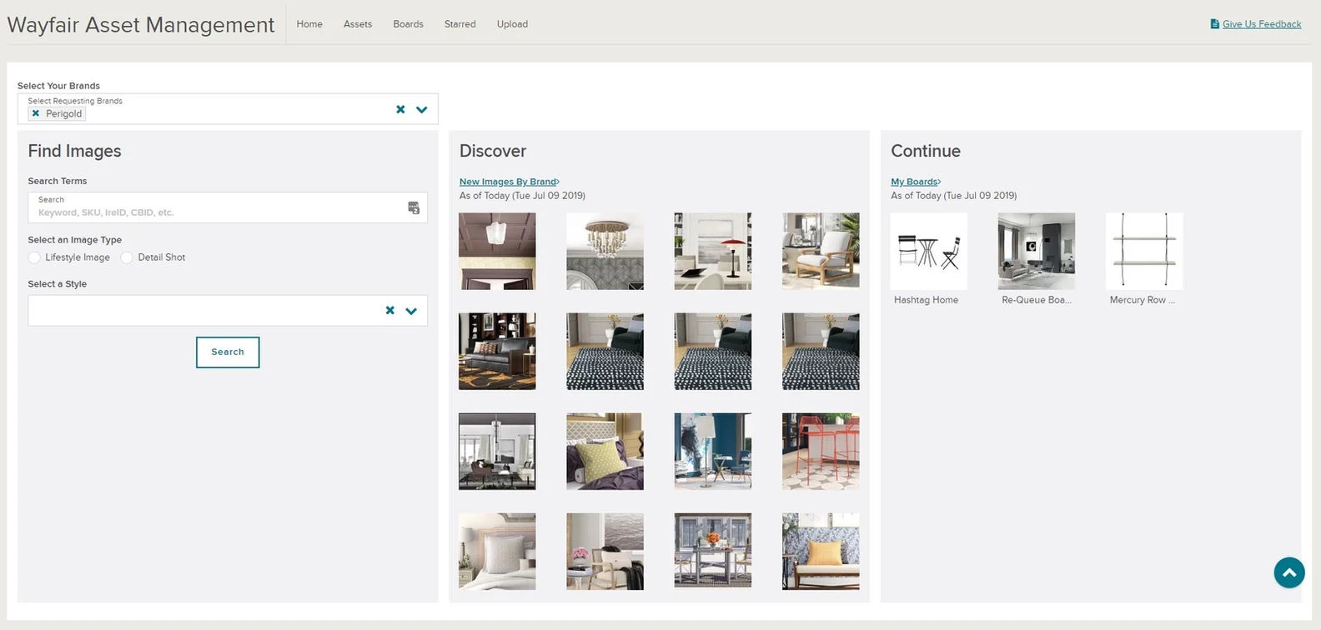Open the white cushioned armchair image
The image size is (1321, 630).
pyautogui.click(x=821, y=251)
